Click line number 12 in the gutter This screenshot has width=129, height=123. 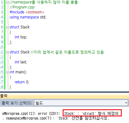click(x=2, y=57)
